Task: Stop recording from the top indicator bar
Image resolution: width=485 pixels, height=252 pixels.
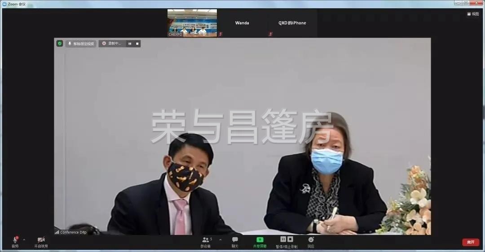Action: (137, 43)
